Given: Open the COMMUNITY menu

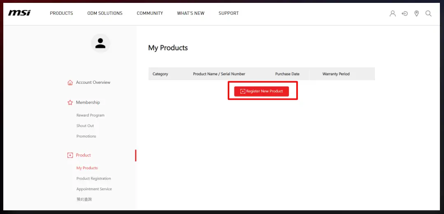Looking at the screenshot, I should click(x=150, y=13).
